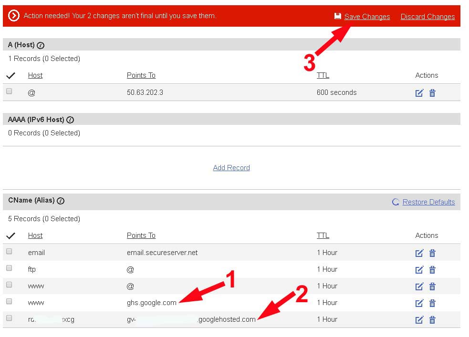Sort CName records by Points To
469x337 pixels.
coord(141,235)
